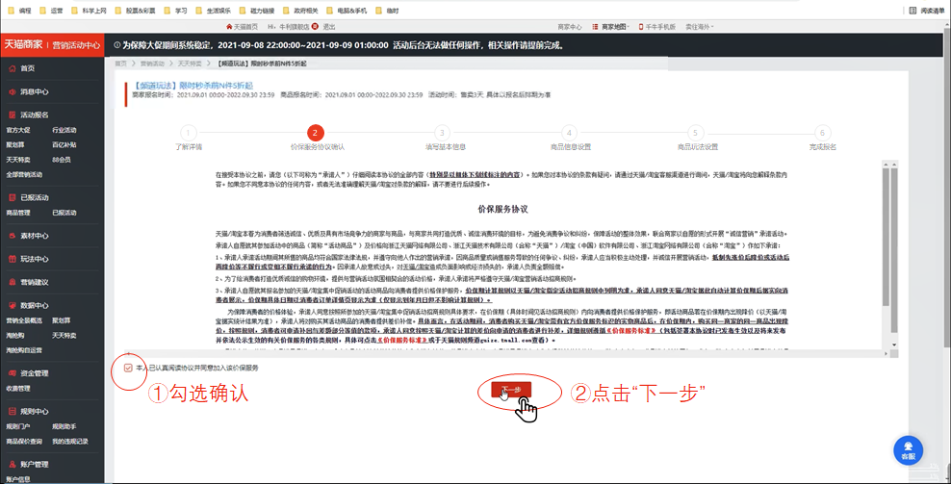Open the 生活娱乐 bookmark folder
Viewport: 951px width, 484px height.
(x=213, y=11)
